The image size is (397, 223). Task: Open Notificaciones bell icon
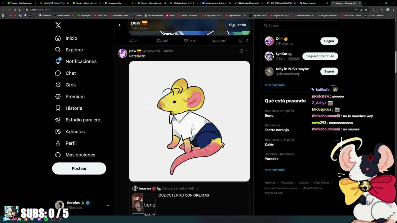click(58, 61)
